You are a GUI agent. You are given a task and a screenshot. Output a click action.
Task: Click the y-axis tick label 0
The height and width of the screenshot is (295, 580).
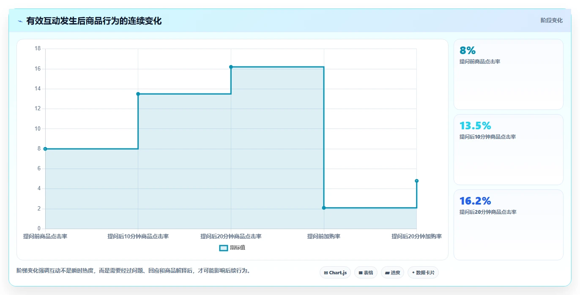click(x=39, y=229)
